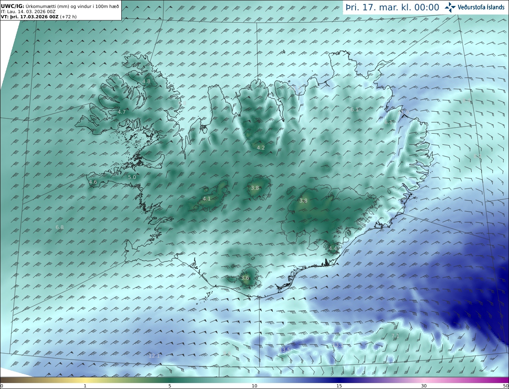Click the 30 tick on the color scale
The height and width of the screenshot is (389, 509).
tap(424, 386)
